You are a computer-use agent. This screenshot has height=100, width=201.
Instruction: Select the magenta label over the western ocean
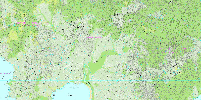coord(5,74)
